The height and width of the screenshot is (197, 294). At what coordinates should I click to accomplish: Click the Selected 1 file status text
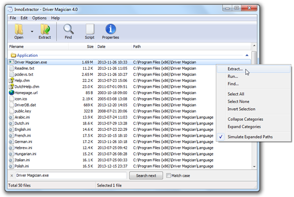pos(109,185)
